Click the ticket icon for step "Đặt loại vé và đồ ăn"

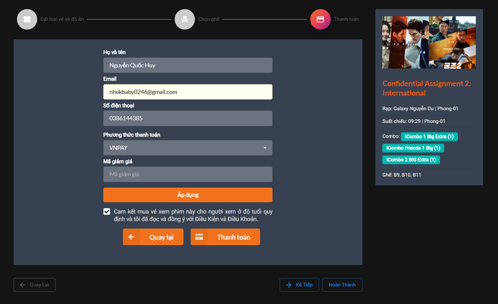[27, 19]
